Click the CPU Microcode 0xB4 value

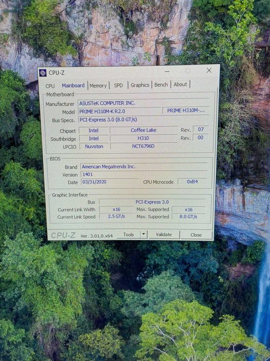pyautogui.click(x=192, y=182)
